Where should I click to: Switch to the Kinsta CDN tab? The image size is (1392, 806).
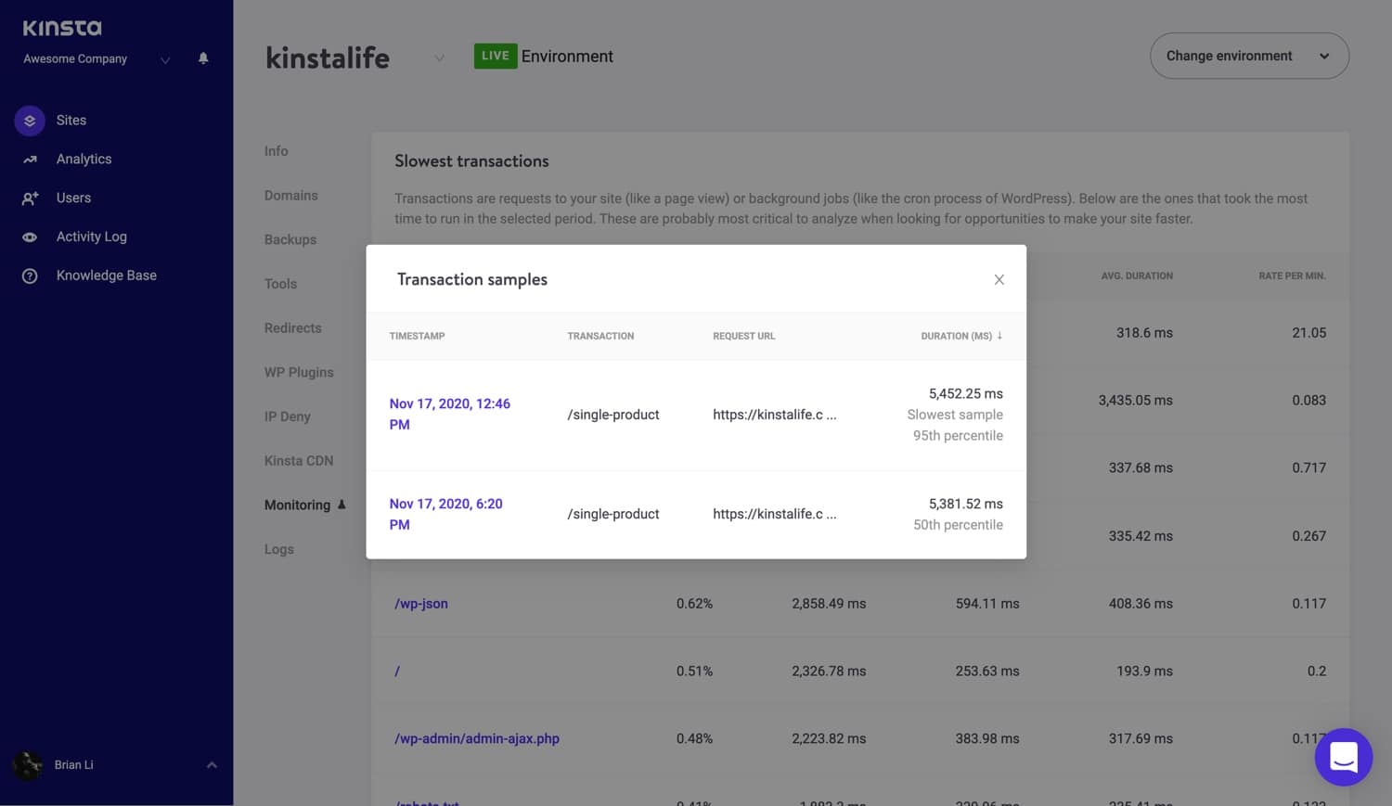[298, 461]
